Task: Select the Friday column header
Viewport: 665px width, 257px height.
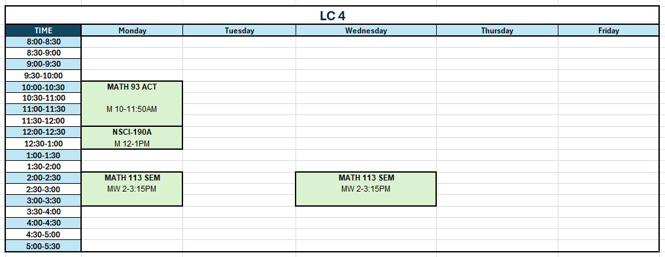Action: tap(608, 31)
